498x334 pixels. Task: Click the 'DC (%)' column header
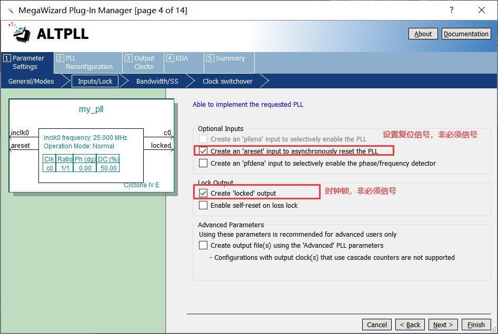coord(108,159)
